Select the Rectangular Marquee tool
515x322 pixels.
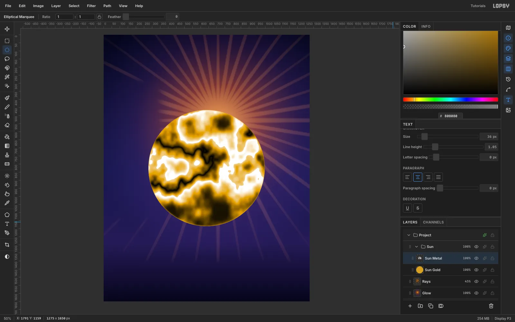click(7, 41)
